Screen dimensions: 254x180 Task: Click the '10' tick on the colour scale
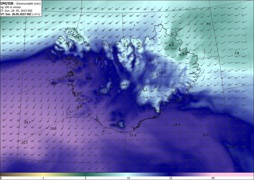click(129, 178)
